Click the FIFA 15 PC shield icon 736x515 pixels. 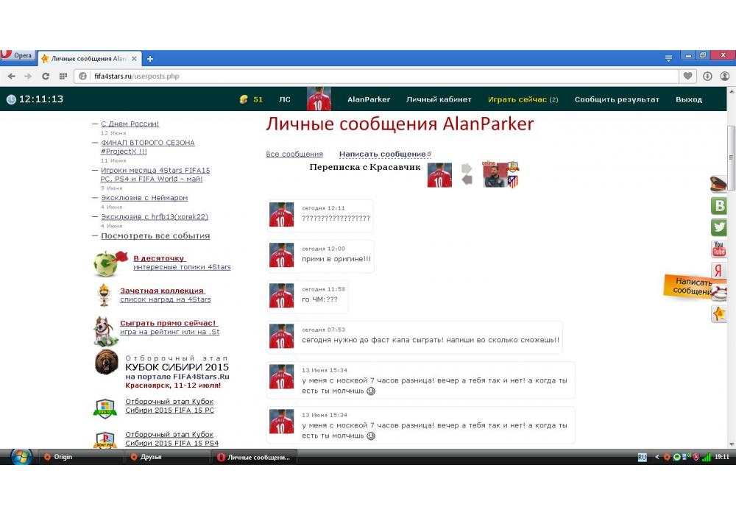click(105, 408)
